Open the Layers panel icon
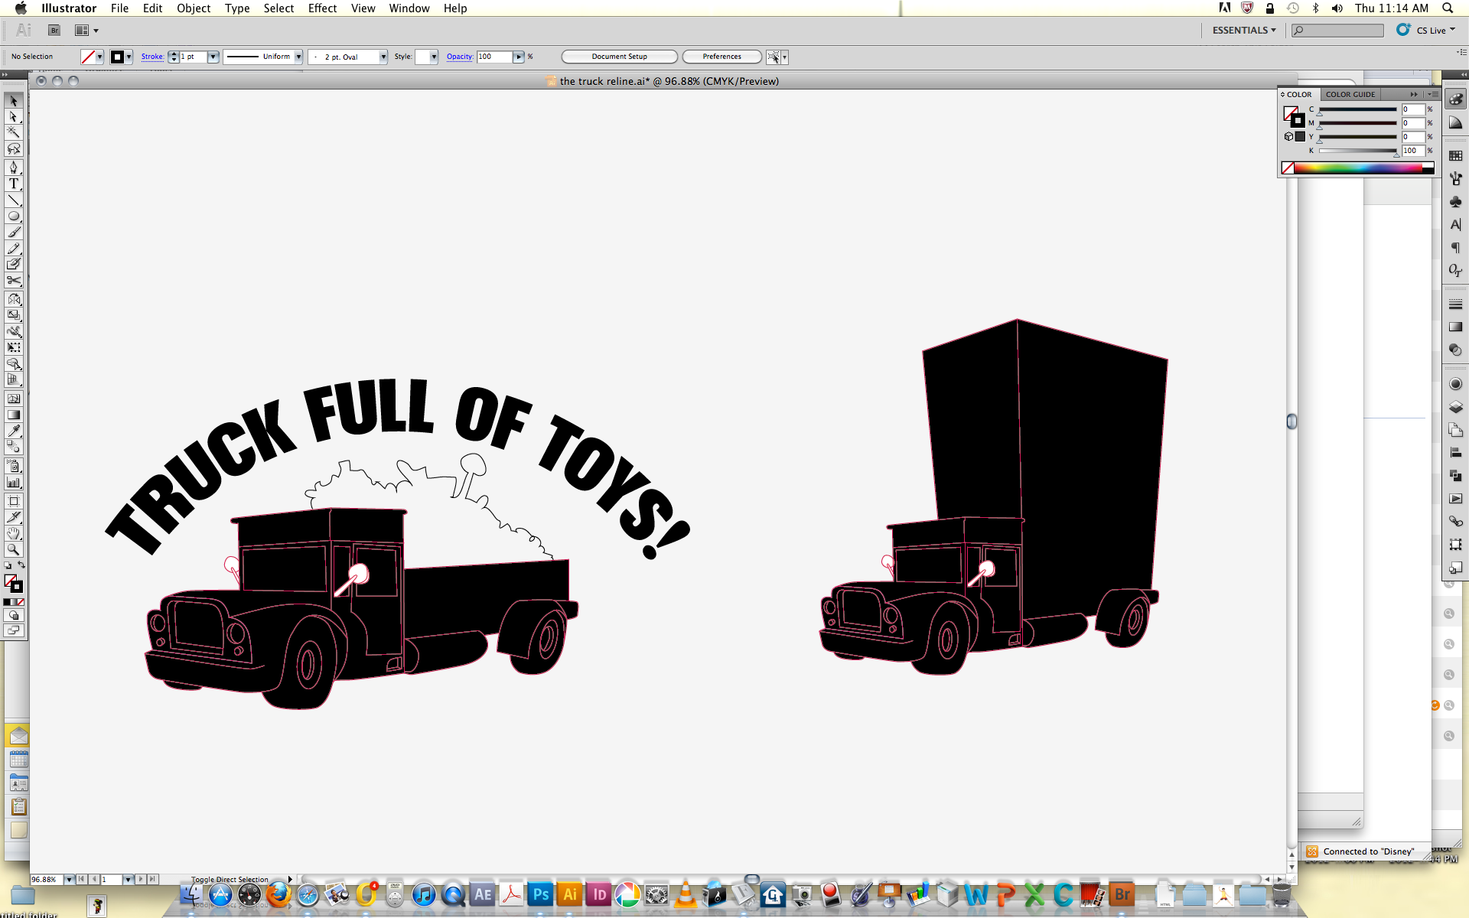Screen dimensions: 1469x918 (1455, 407)
